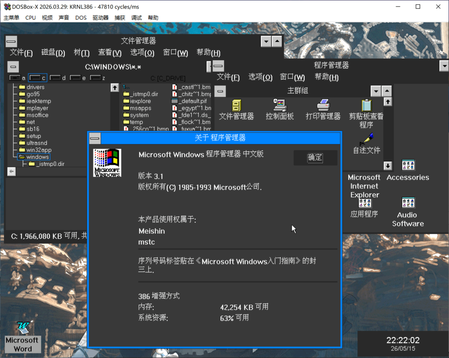Select the temp folder in file list
The height and width of the screenshot is (358, 449).
click(x=133, y=122)
